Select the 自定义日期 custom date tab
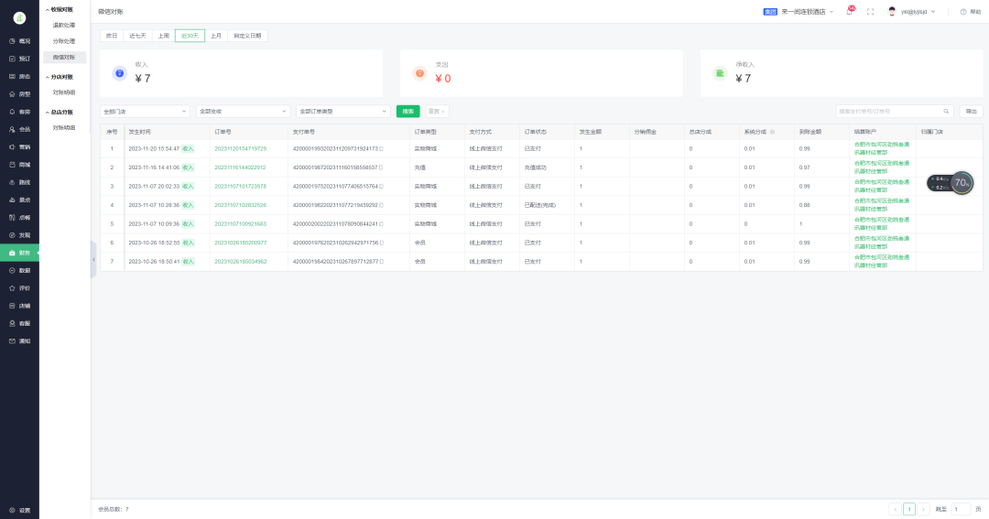This screenshot has height=519, width=989. click(x=247, y=36)
